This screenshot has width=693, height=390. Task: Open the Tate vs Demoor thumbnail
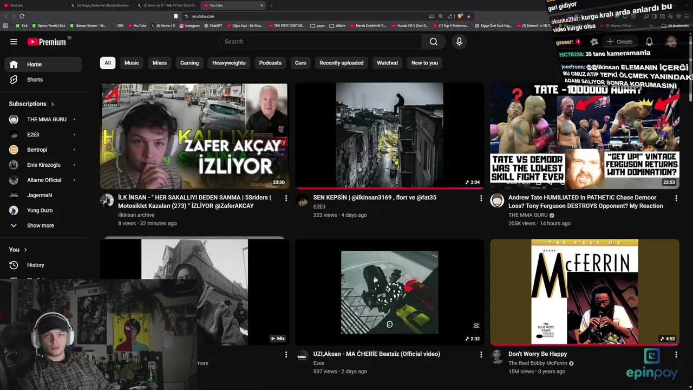[585, 135]
